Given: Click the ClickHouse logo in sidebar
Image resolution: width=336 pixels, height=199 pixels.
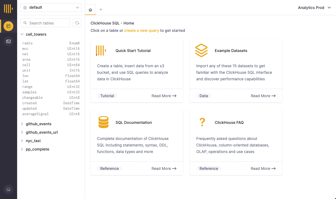Looking at the screenshot, I should [x=8, y=9].
